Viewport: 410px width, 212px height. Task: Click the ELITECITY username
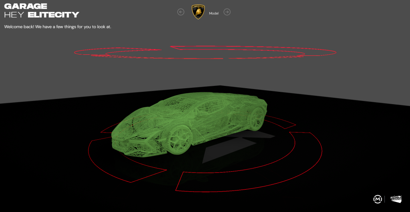pyautogui.click(x=53, y=15)
